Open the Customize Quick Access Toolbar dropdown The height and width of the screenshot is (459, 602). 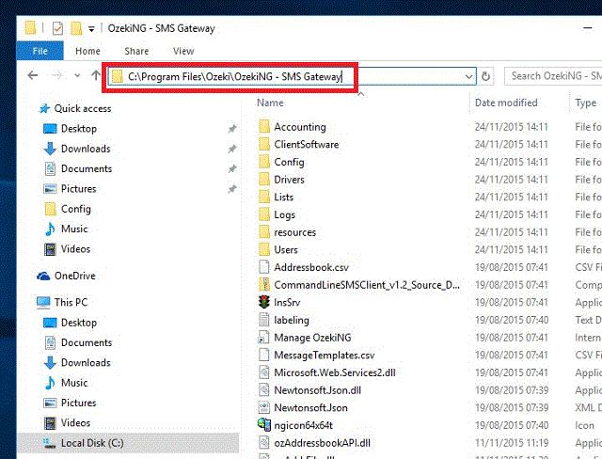(91, 29)
